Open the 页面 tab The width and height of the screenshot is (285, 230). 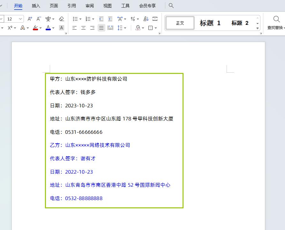54,6
